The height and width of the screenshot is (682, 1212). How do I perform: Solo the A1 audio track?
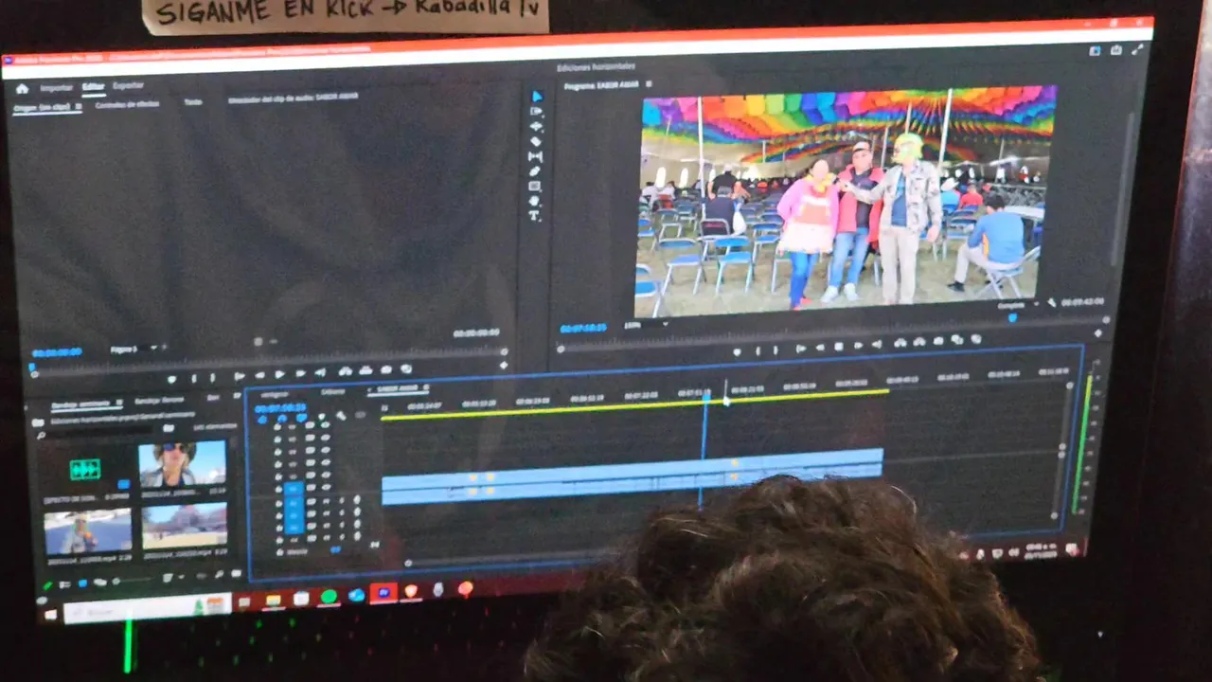point(343,500)
